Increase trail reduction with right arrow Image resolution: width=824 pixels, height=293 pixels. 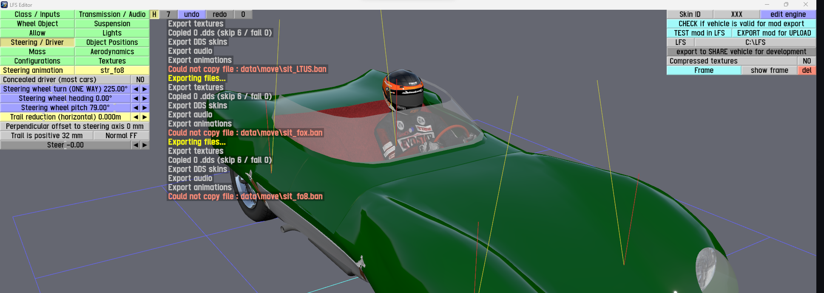coord(145,117)
